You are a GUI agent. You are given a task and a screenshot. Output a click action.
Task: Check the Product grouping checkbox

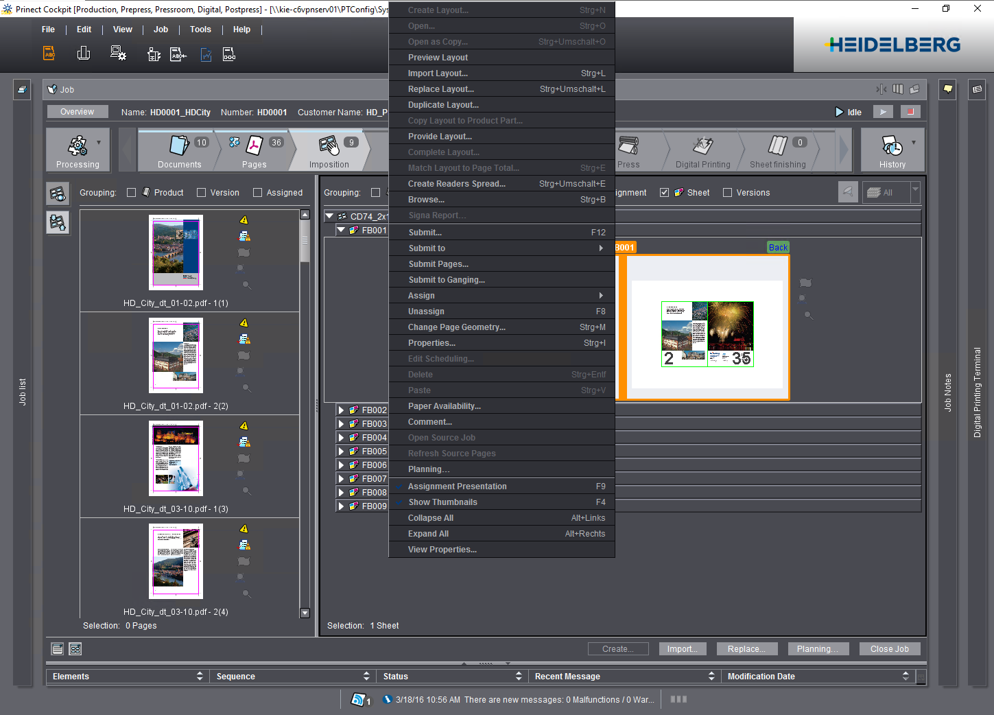(x=131, y=192)
